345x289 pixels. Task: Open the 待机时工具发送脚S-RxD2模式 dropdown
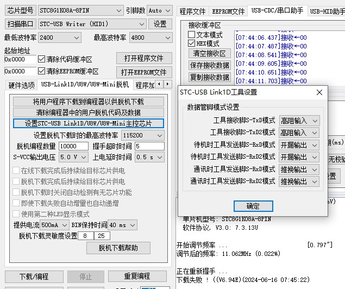point(299,157)
